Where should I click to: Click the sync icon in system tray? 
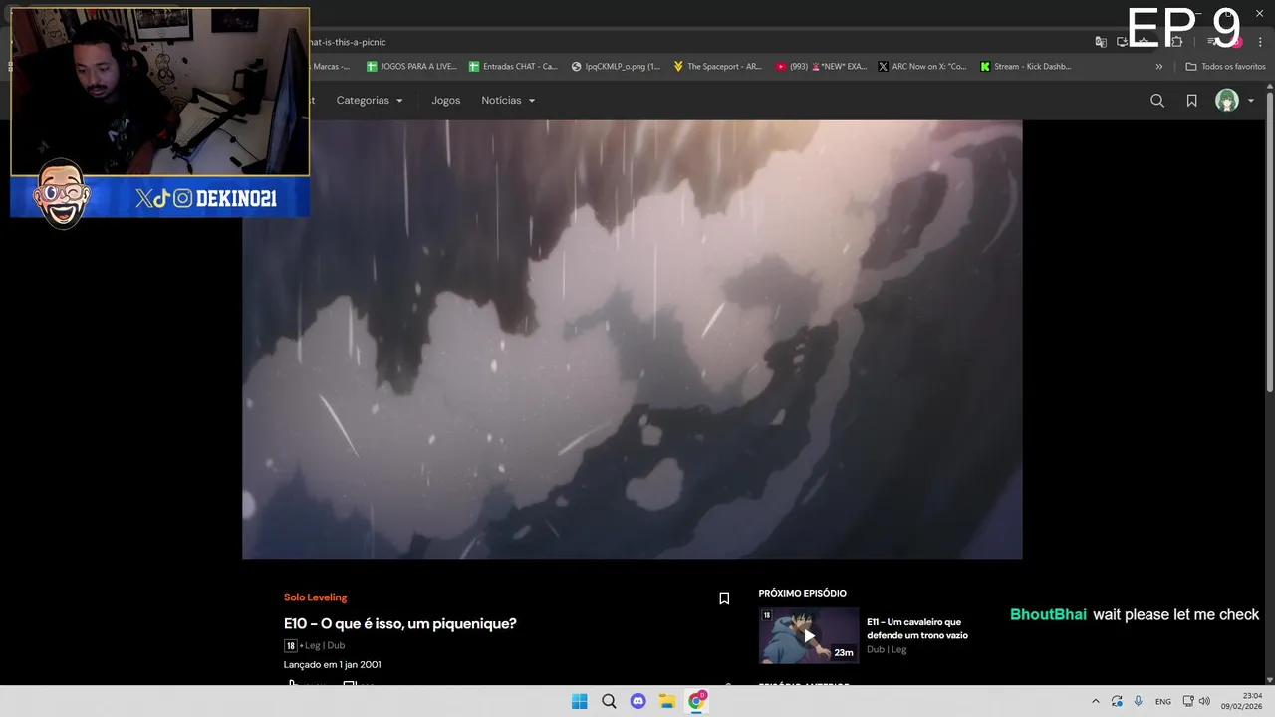click(1117, 701)
